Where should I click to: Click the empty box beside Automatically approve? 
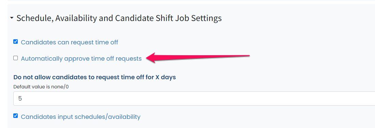16,58
